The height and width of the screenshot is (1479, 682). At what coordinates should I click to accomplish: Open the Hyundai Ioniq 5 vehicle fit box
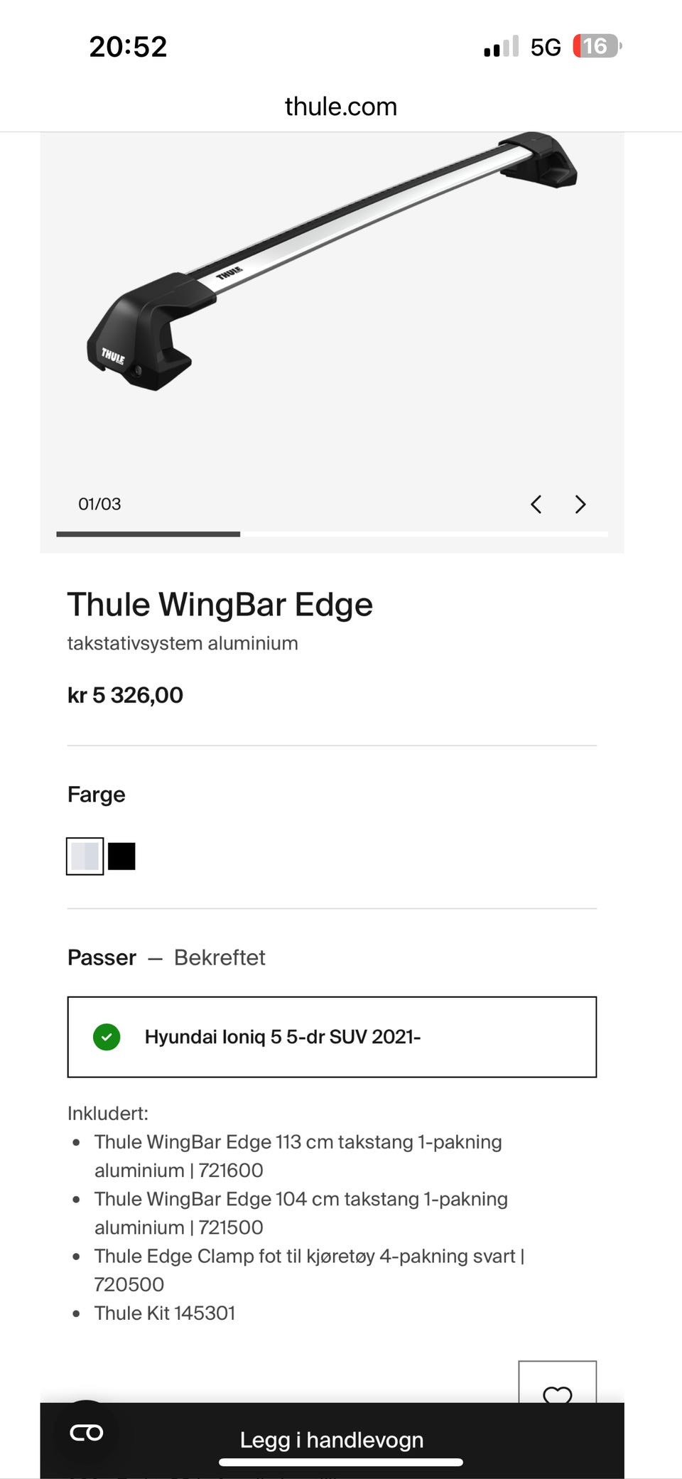coord(332,1037)
